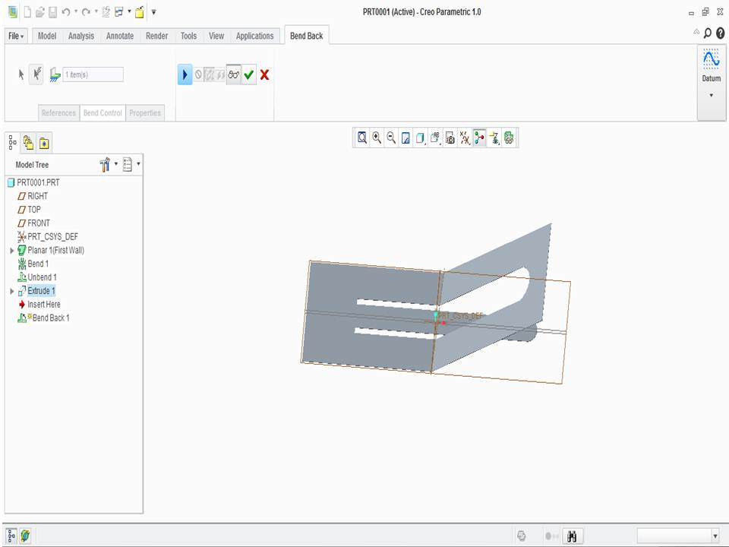Open the Properties panel
The width and height of the screenshot is (729, 547).
click(x=145, y=113)
